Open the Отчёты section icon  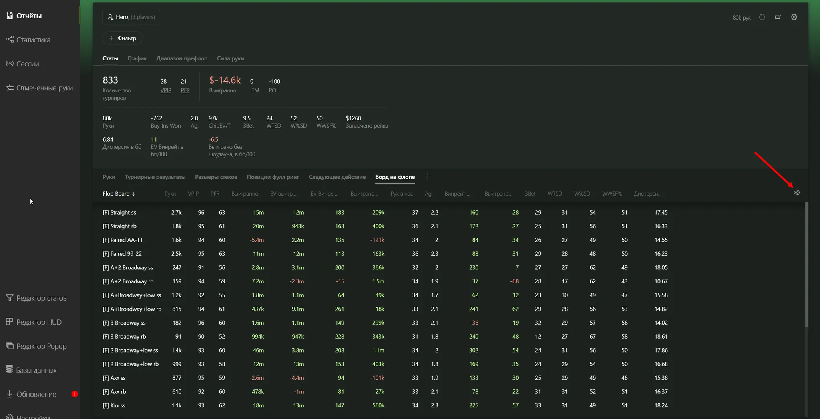10,16
